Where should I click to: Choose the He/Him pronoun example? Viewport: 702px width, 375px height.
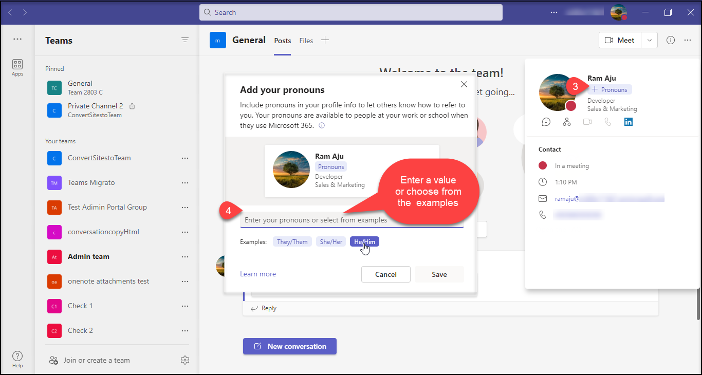pos(364,242)
